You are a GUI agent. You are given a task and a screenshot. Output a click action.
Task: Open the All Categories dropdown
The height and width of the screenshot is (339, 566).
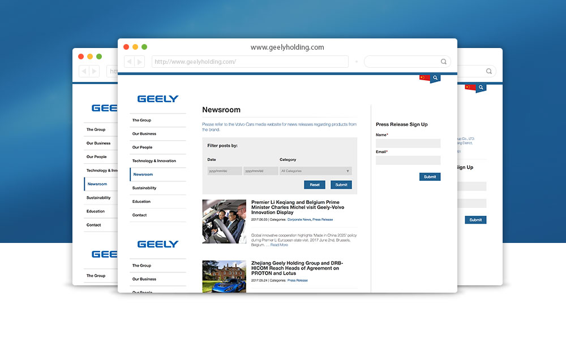tap(315, 171)
